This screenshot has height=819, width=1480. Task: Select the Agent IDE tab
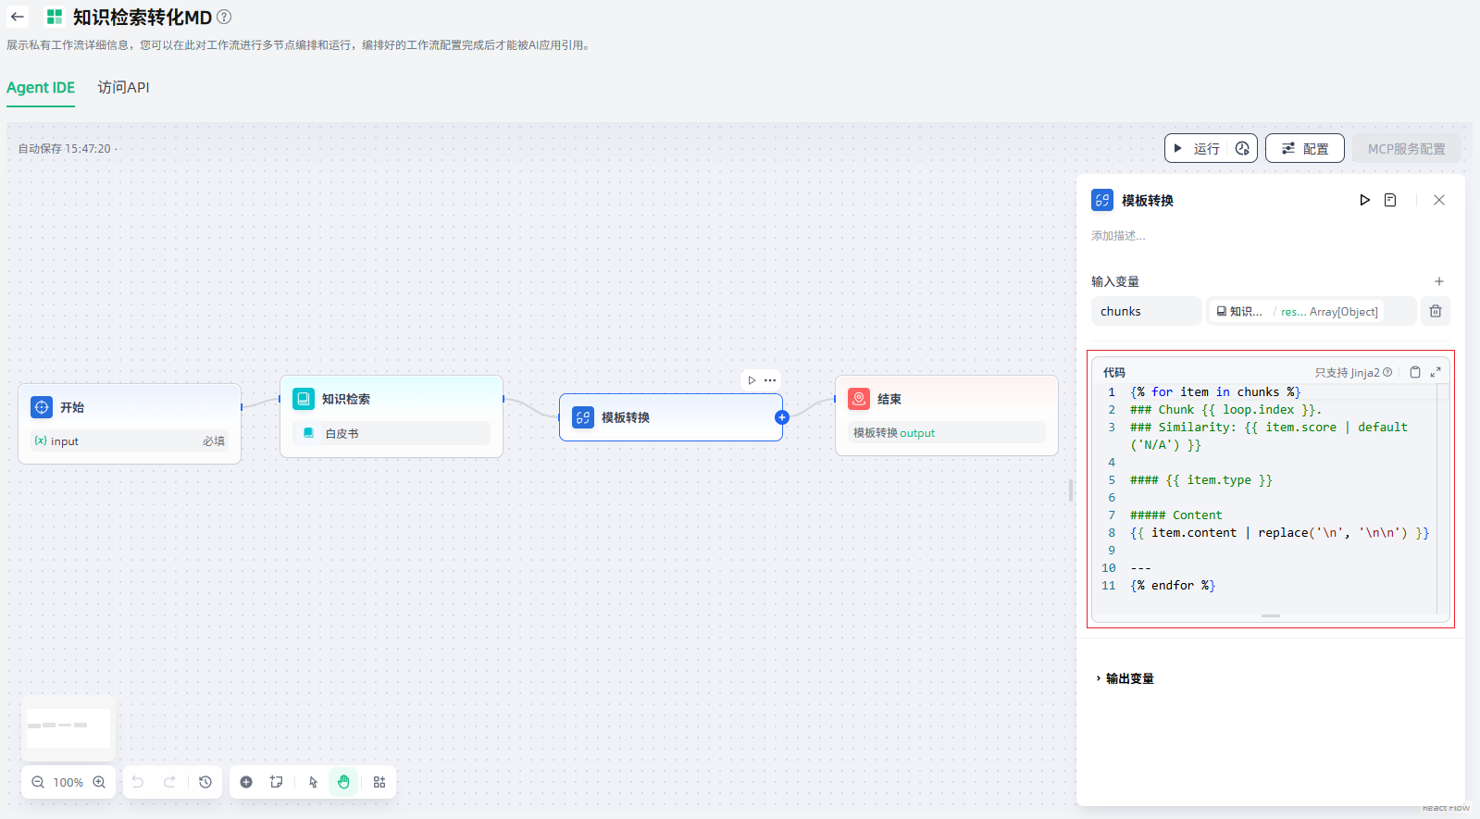pos(41,87)
